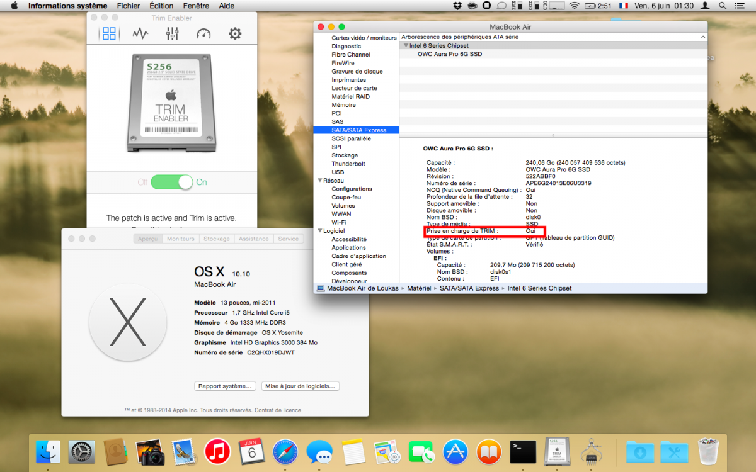Screen dimensions: 756x472
Task: Select the Aperçu tab
Action: coord(148,239)
